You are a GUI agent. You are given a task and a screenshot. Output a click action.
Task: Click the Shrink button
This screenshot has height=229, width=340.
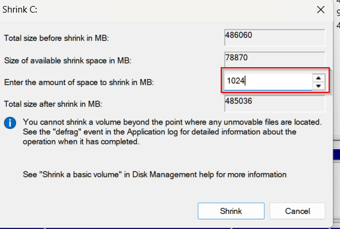(x=231, y=211)
